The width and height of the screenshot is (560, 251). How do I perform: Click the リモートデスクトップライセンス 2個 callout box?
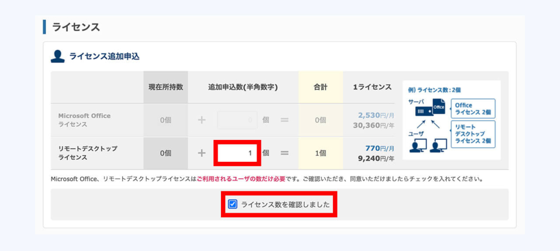pyautogui.click(x=473, y=134)
